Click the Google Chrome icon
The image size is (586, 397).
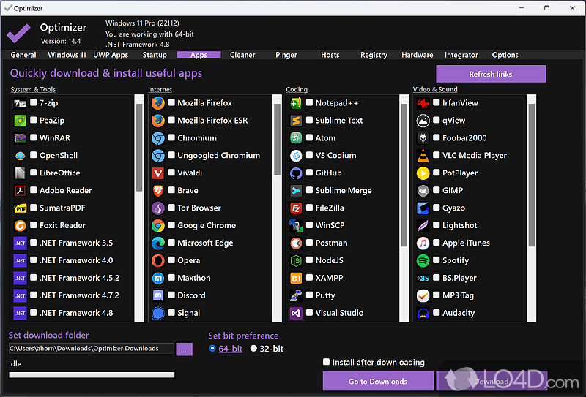[158, 225]
